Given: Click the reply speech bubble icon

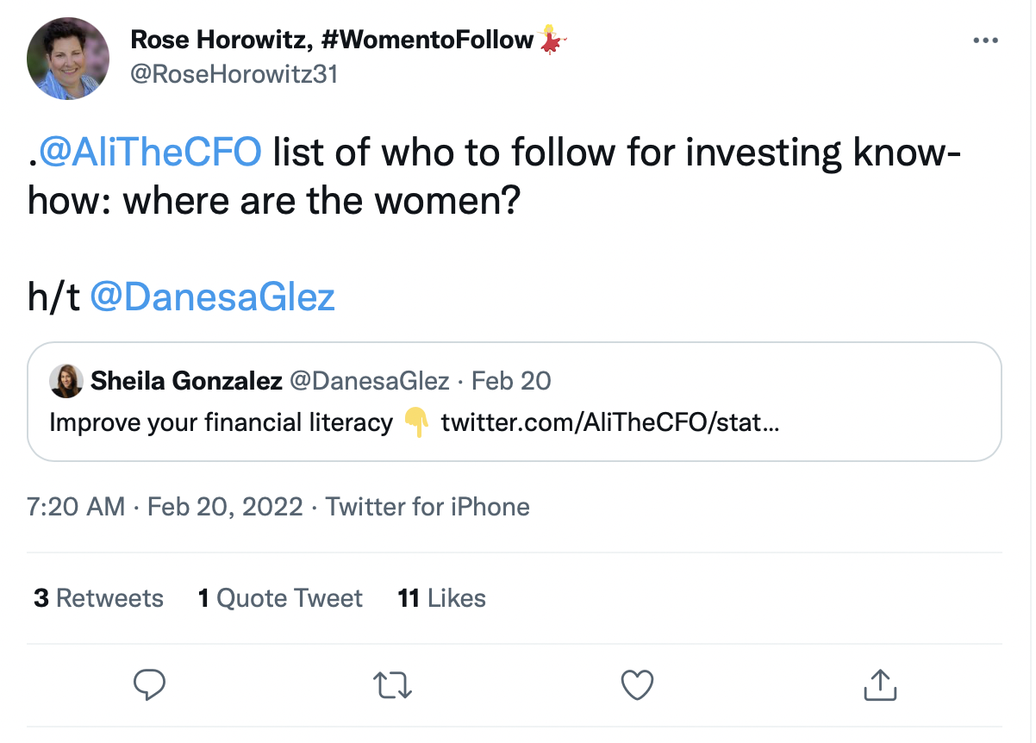Looking at the screenshot, I should tap(150, 685).
